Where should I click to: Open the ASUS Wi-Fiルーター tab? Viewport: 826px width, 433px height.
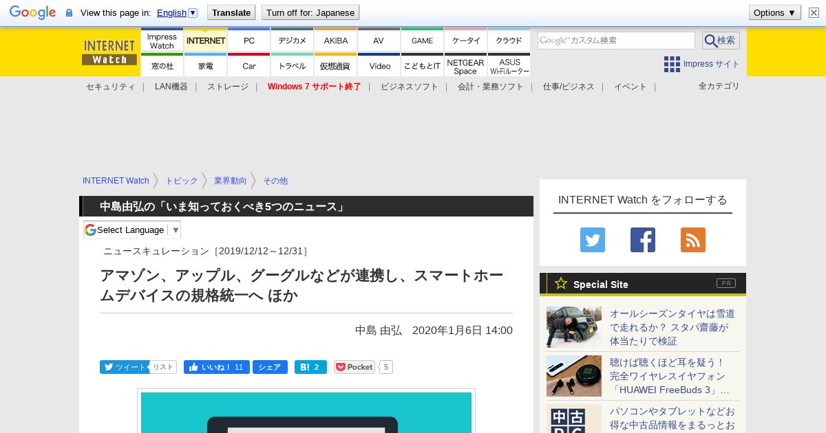click(x=509, y=65)
